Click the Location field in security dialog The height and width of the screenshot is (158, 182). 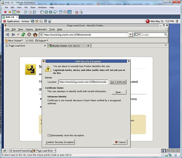click(83, 82)
